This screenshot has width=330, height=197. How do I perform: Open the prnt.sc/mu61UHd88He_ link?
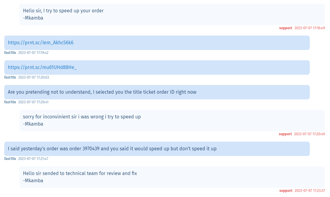click(x=42, y=67)
